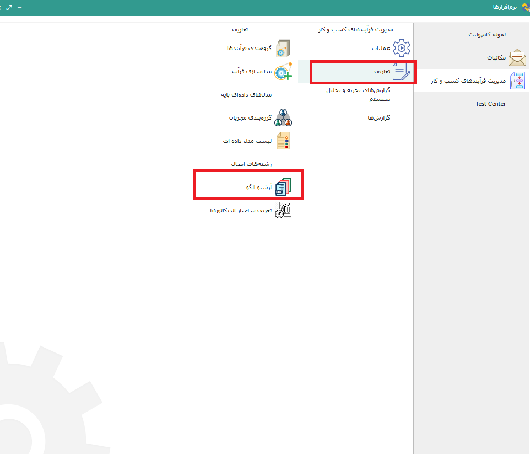The image size is (530, 454).
Task: Toggle fullscreen with the expand arrows icon
Action: 9,7
